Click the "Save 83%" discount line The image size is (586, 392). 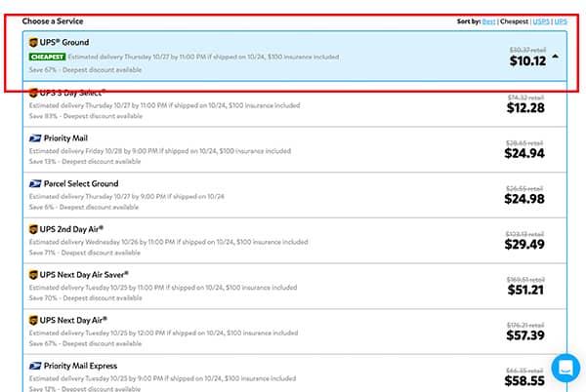click(x=86, y=116)
